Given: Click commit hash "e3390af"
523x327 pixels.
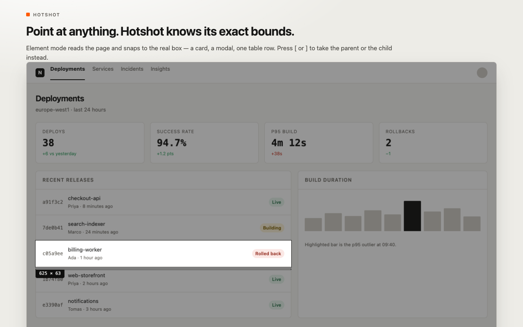Looking at the screenshot, I should coord(53,305).
